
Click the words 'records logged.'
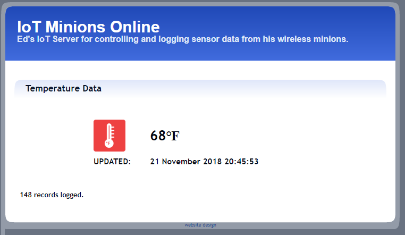tap(58, 195)
